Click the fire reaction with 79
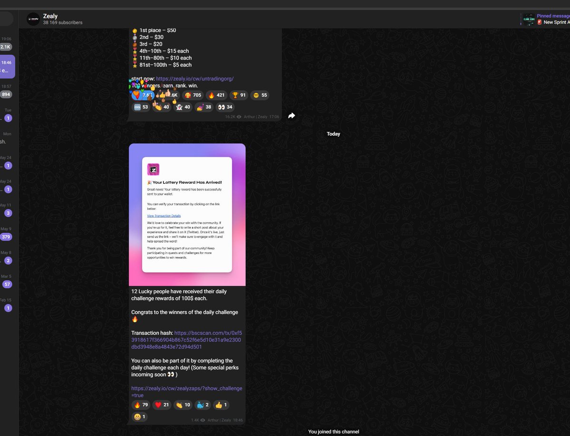 (141, 405)
